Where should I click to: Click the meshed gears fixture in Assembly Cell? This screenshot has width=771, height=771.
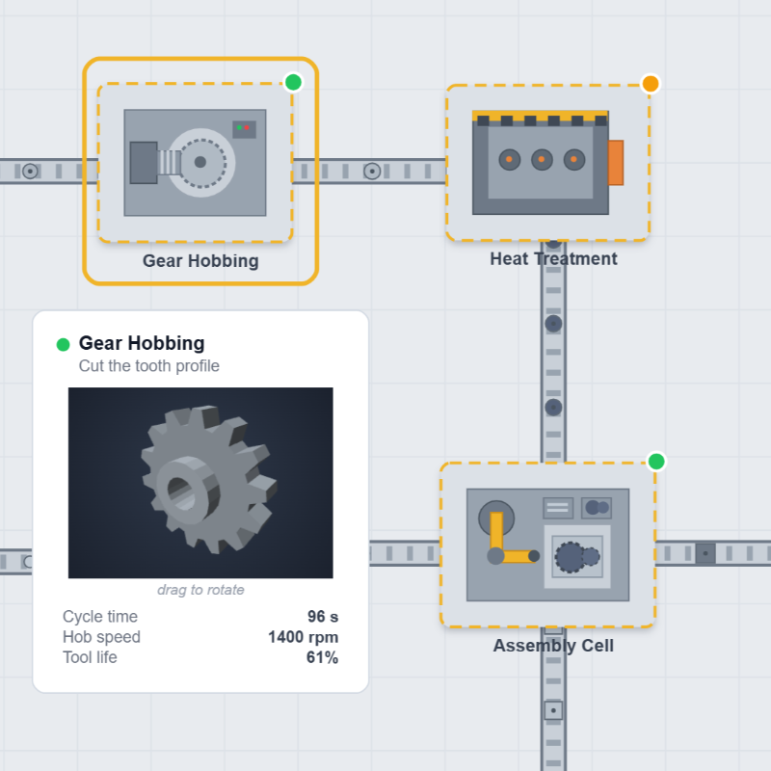(577, 557)
